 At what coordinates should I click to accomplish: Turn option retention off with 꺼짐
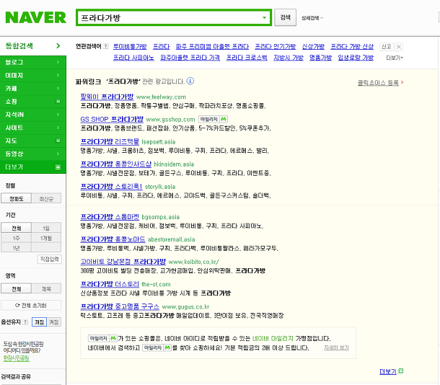(x=39, y=322)
